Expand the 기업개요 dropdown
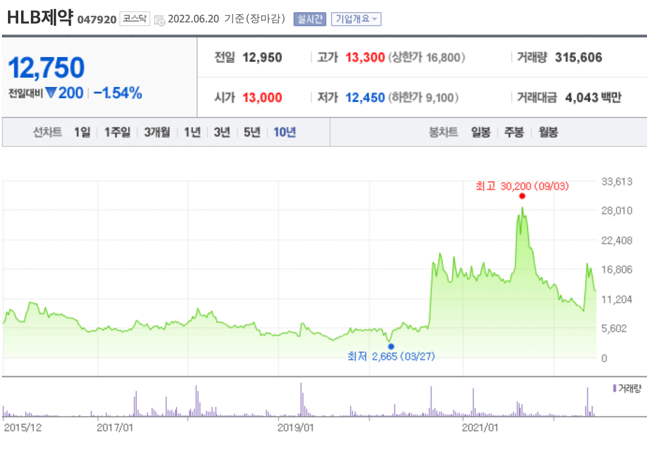The height and width of the screenshot is (449, 647). [x=356, y=19]
